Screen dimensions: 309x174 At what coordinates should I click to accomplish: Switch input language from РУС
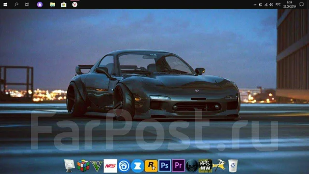278,4
